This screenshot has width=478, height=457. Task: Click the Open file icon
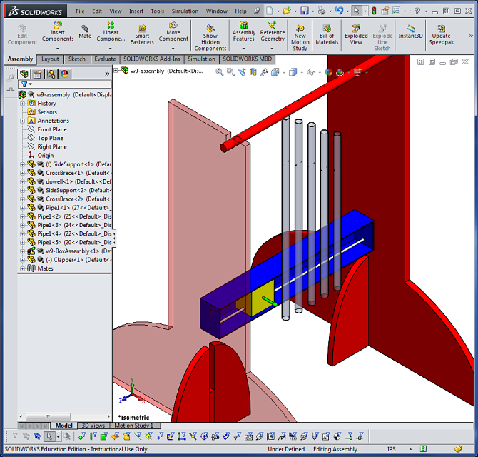(287, 11)
